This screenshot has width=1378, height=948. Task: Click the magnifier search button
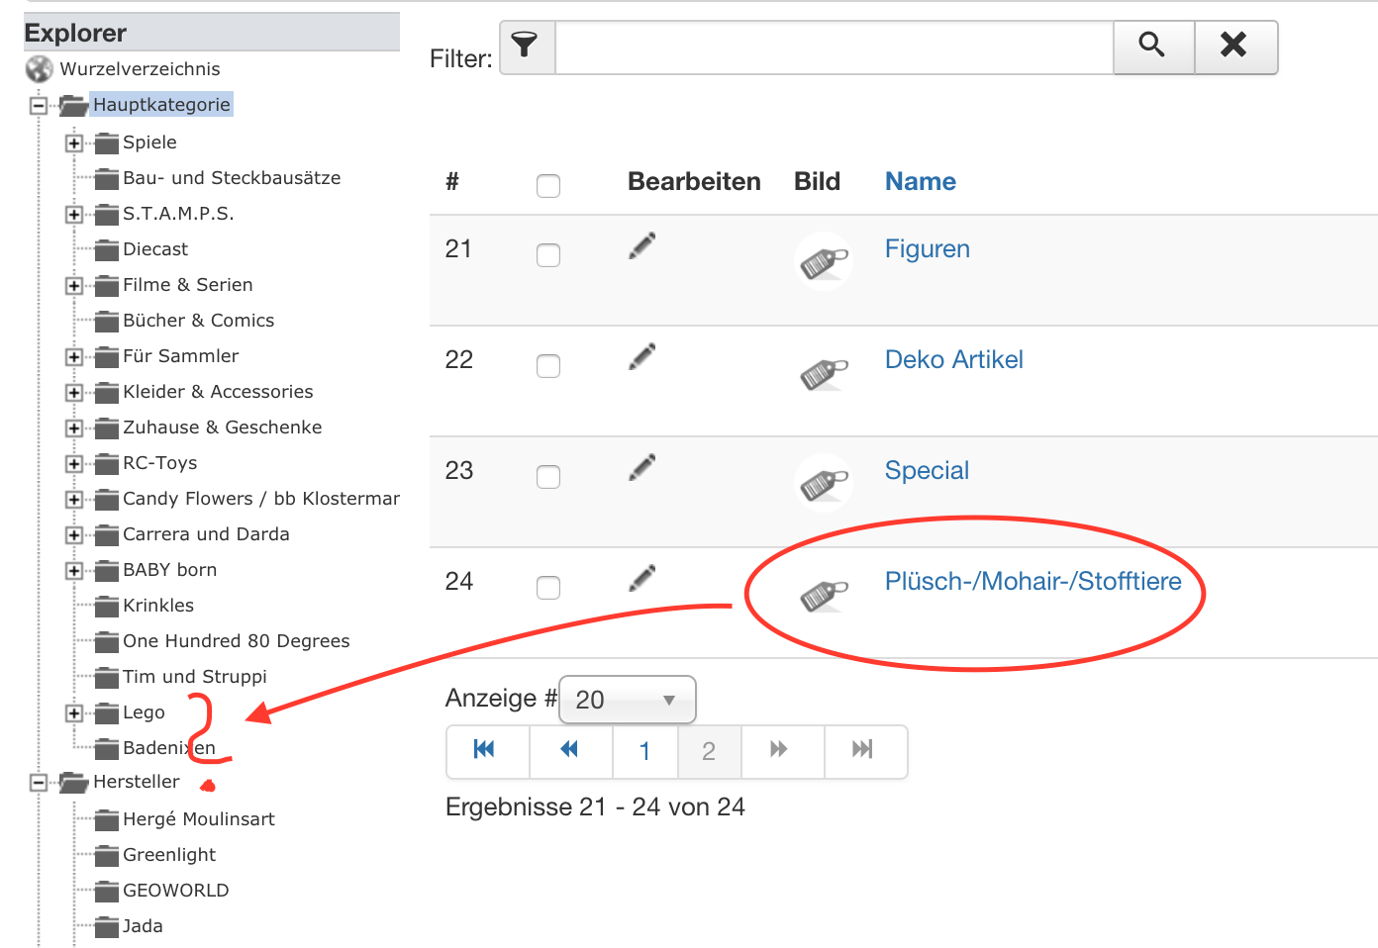1152,46
